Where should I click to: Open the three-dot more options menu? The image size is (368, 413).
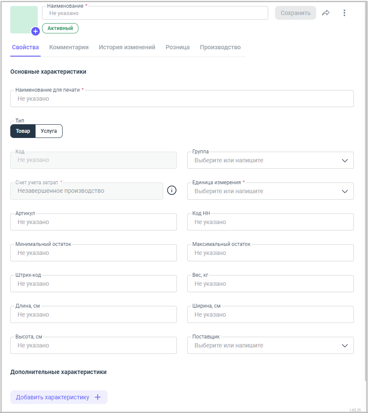point(344,13)
